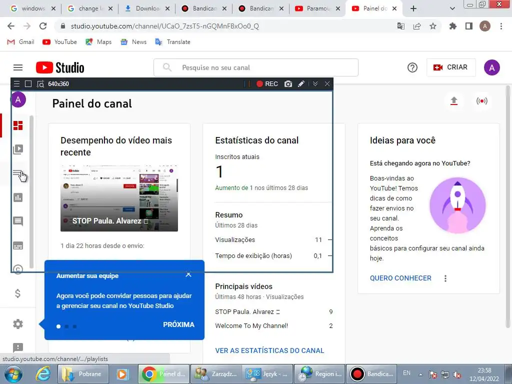
Task: Open the Monetization dollar sidebar icon
Action: click(18, 293)
